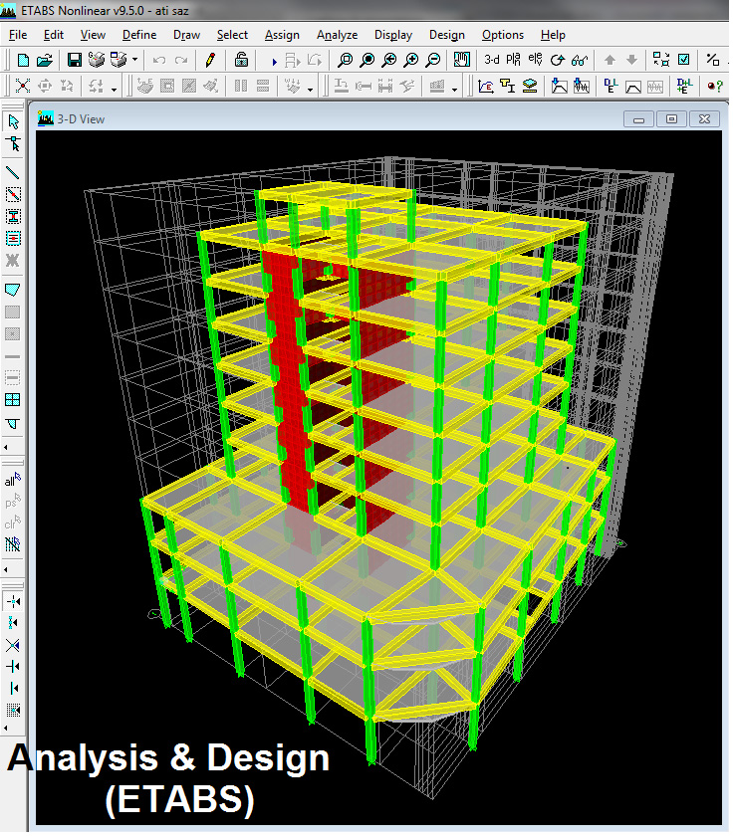733x840 pixels.
Task: Open the Assign menu
Action: [x=282, y=35]
